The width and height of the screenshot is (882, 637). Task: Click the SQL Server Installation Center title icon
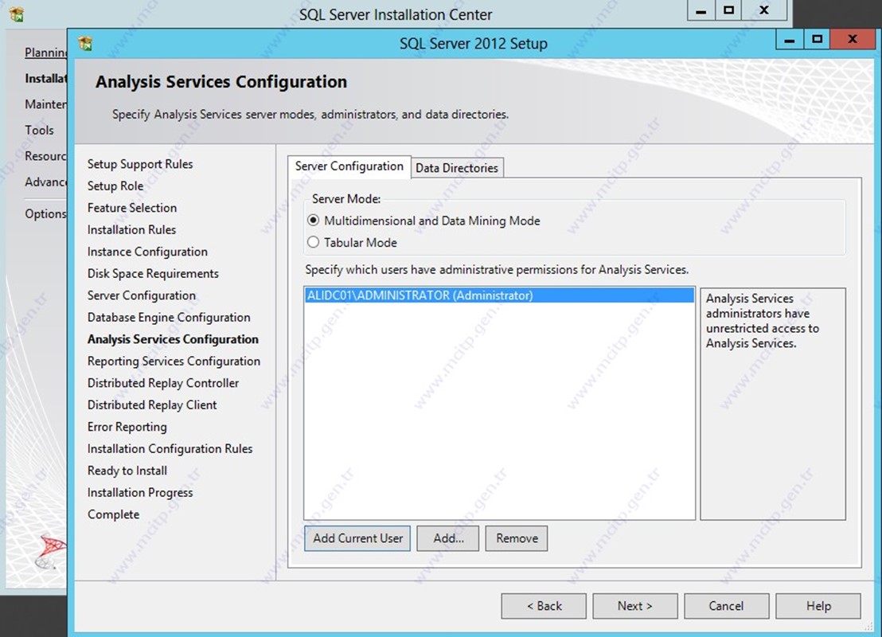click(x=17, y=14)
